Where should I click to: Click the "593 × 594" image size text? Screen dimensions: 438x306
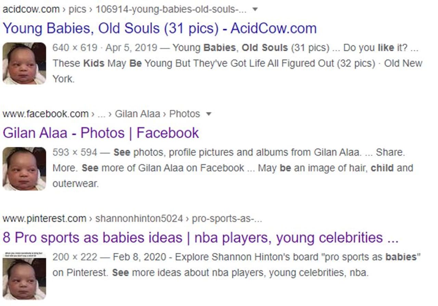[x=75, y=152]
